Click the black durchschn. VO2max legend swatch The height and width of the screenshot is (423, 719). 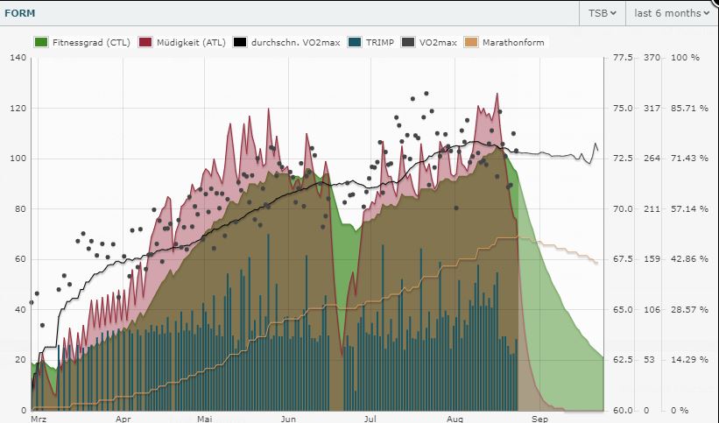[244, 41]
